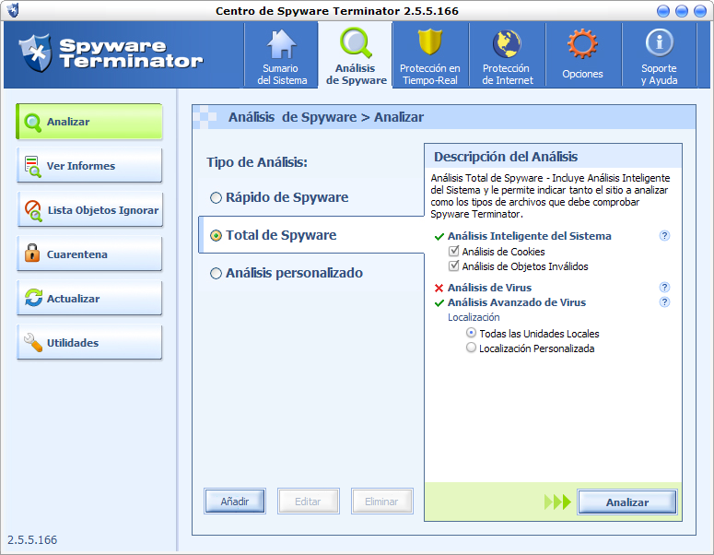Viewport: 714px width, 555px height.
Task: Select Rápido de Spyware scan type
Action: point(216,197)
